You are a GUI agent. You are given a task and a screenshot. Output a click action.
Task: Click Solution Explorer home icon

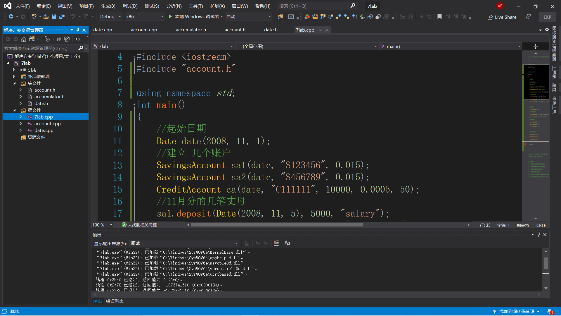click(x=24, y=39)
